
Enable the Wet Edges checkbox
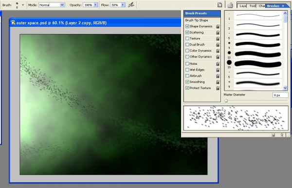pos(187,70)
